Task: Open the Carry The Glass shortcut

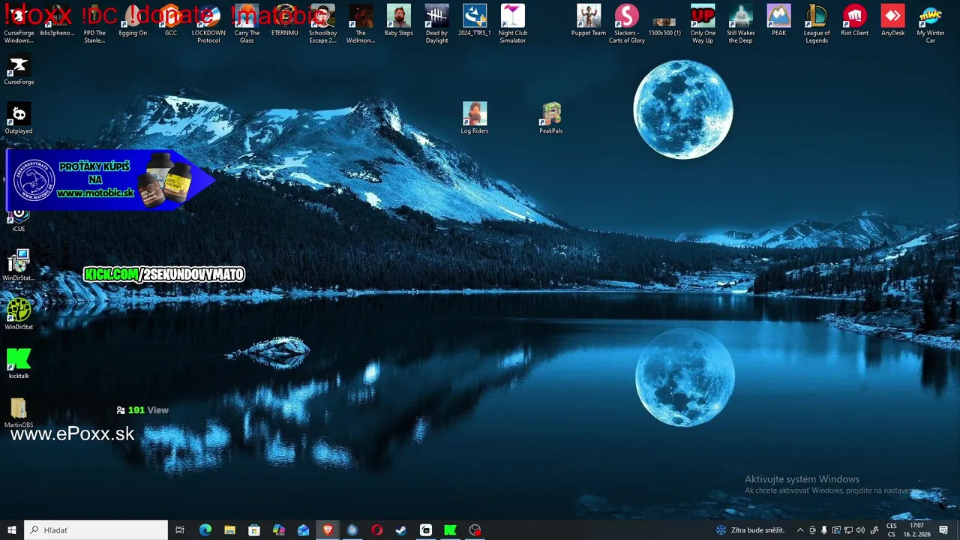Action: point(247,24)
